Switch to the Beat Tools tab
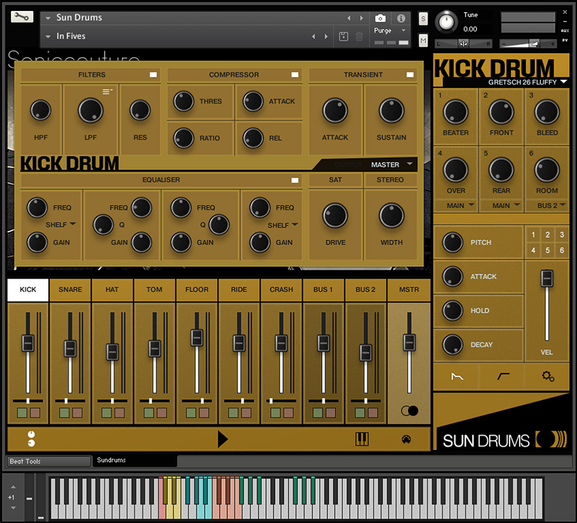The image size is (577, 523). coord(48,461)
